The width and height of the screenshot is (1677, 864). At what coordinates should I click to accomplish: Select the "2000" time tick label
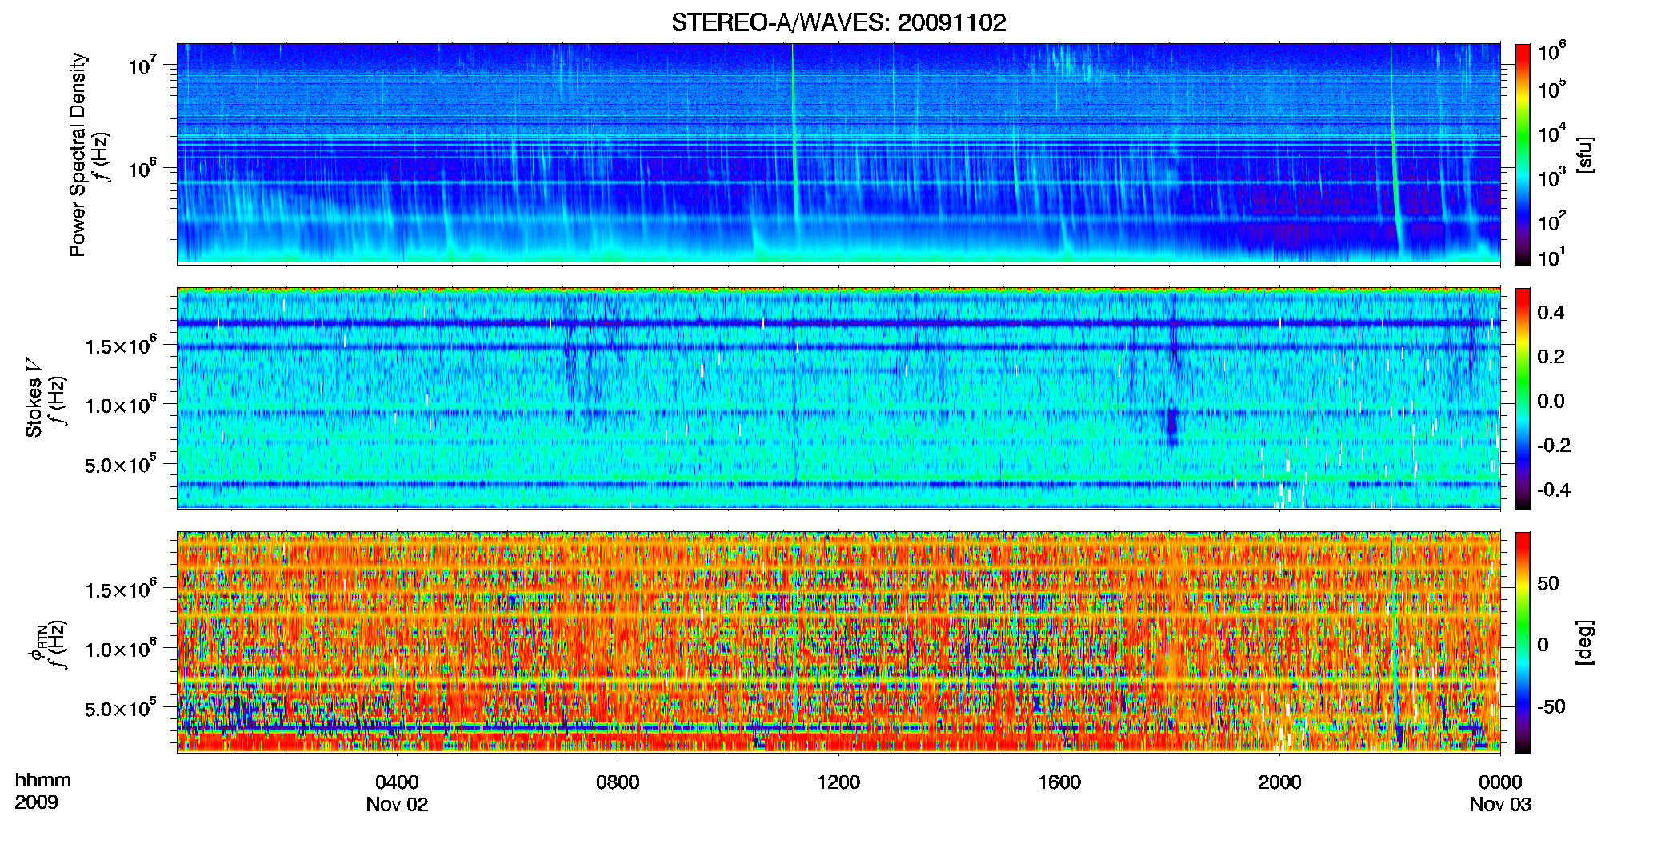[x=1279, y=782]
